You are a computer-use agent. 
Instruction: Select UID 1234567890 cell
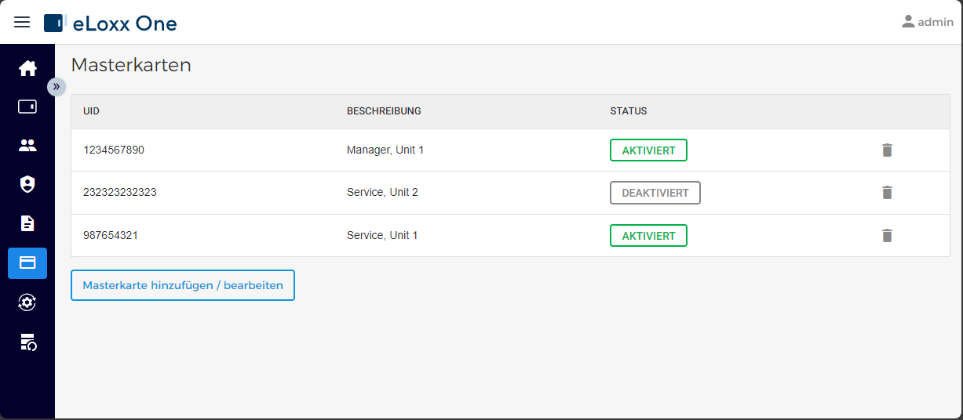pos(114,150)
